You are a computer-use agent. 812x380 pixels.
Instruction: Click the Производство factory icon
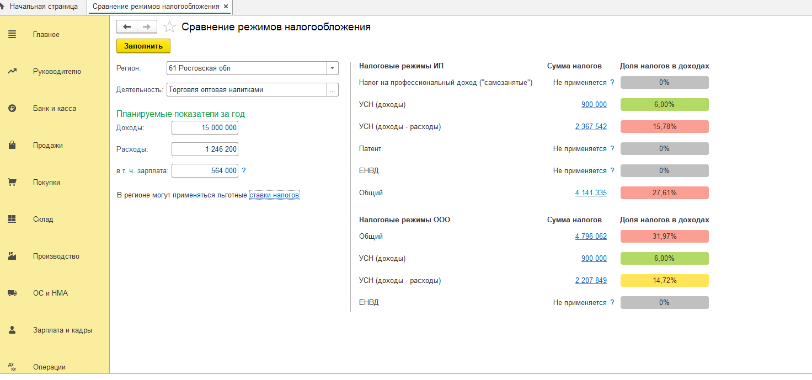pos(12,256)
